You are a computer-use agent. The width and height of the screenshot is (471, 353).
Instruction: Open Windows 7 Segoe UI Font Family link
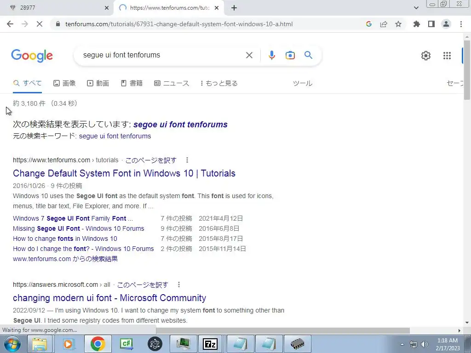pos(73,218)
